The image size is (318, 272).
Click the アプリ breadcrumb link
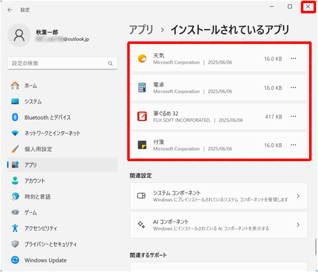[x=141, y=30]
